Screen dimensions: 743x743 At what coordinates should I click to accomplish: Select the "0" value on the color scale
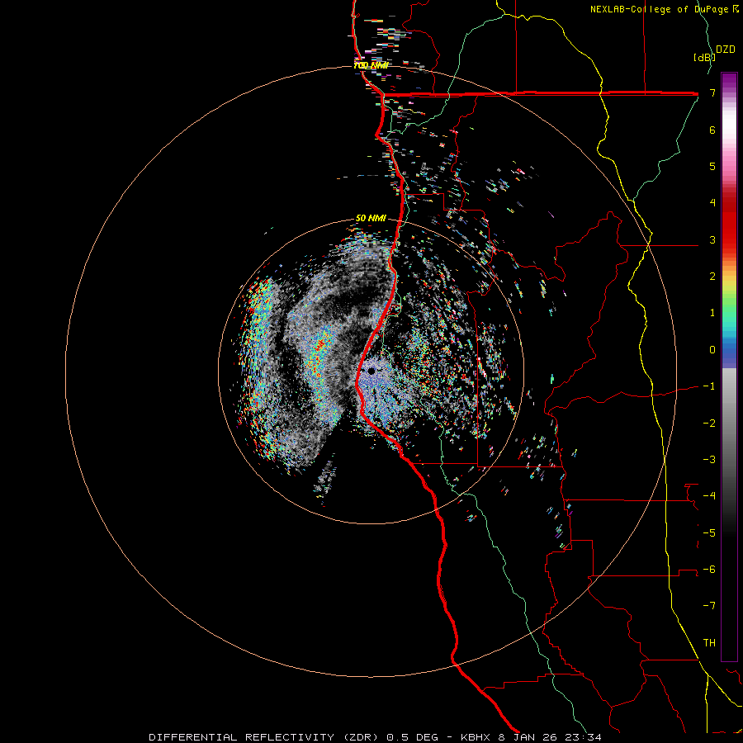tap(712, 350)
